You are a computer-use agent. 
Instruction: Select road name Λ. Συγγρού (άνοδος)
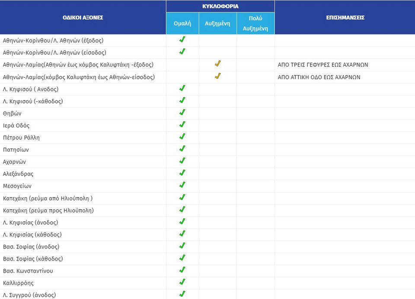coord(29,295)
